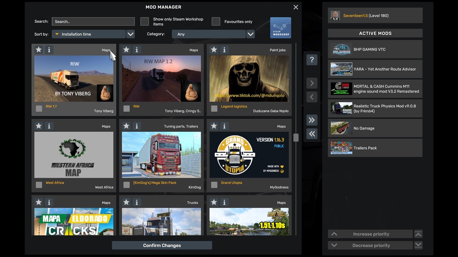Open info for Legend logistics mod
The image size is (458, 257).
224,50
